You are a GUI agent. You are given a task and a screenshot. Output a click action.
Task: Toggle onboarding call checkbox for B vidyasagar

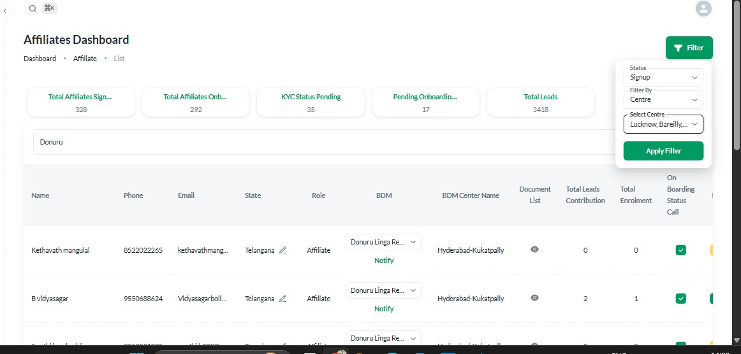680,299
